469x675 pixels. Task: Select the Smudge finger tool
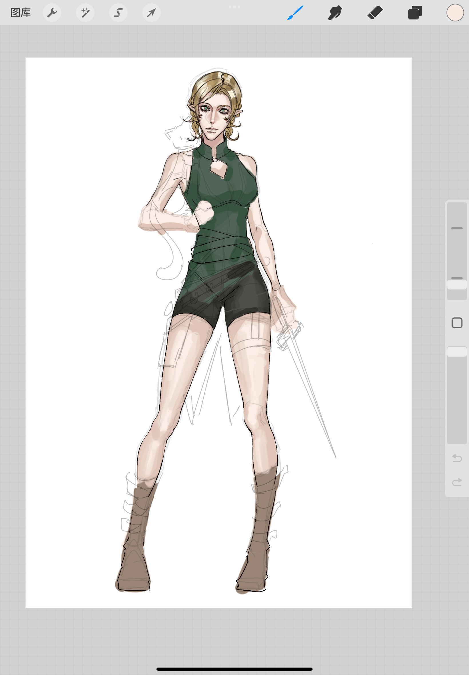click(335, 13)
